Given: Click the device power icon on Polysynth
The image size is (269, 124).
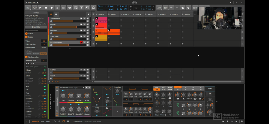Looking at the screenshot, I should click(x=57, y=87).
